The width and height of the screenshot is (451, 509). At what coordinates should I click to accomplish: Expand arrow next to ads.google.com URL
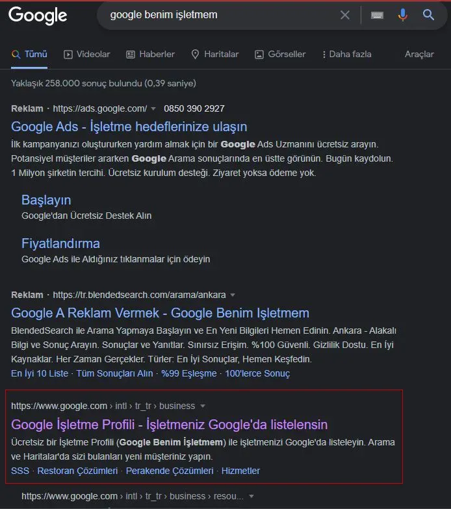153,109
